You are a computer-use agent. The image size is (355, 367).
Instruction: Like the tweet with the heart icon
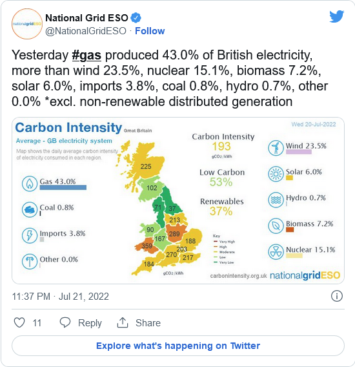(19, 322)
